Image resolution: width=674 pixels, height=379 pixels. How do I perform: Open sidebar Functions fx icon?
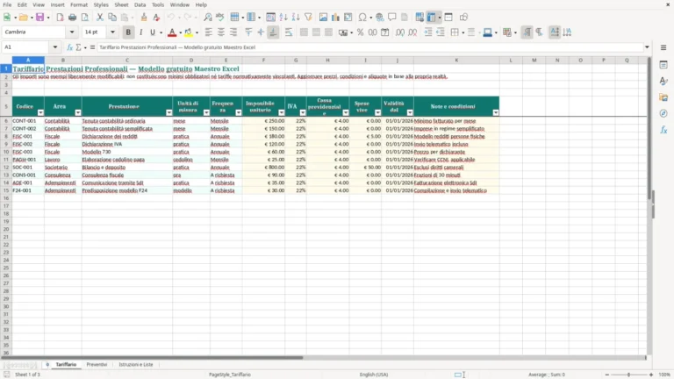click(x=663, y=130)
